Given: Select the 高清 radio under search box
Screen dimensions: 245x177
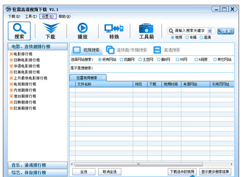Looking at the screenshot, I should [x=201, y=37].
